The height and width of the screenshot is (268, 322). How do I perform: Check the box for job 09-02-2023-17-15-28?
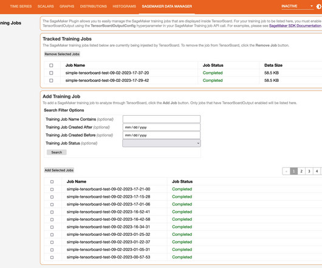pyautogui.click(x=52, y=197)
